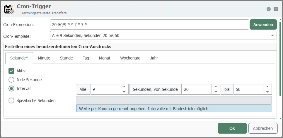Go to the Monat tab
Viewport: 283px width, 138px height.
105,58
